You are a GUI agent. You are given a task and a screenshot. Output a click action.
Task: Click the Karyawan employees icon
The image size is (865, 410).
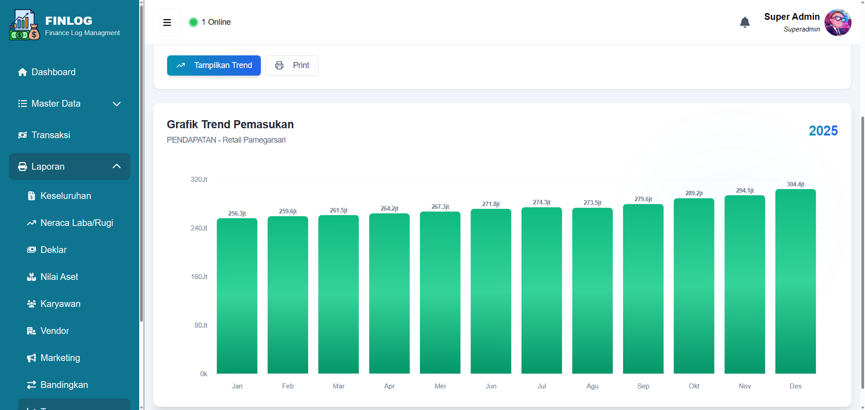click(x=31, y=304)
